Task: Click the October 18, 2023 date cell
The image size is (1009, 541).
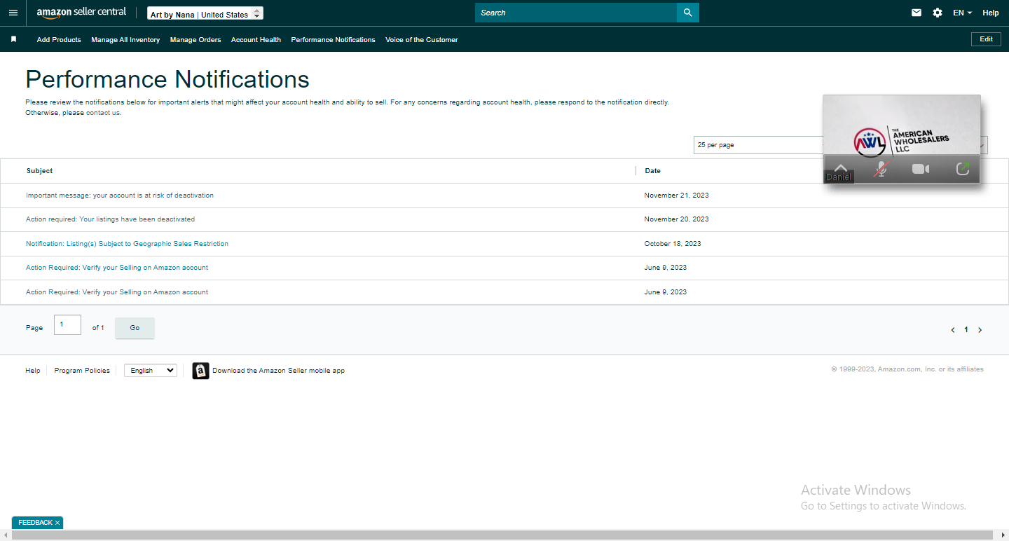Action: click(x=673, y=244)
